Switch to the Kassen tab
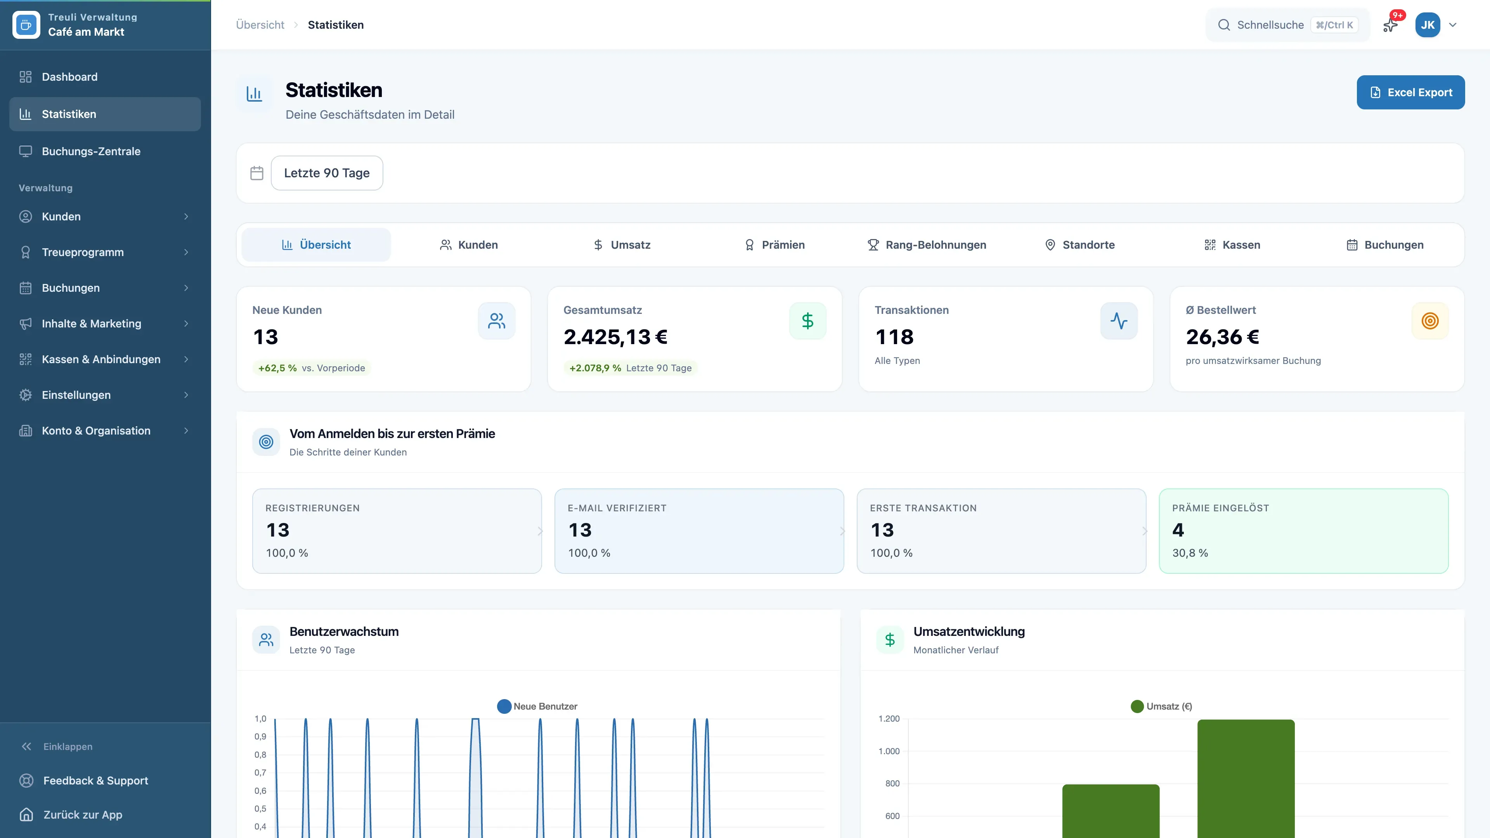1490x838 pixels. [x=1232, y=245]
